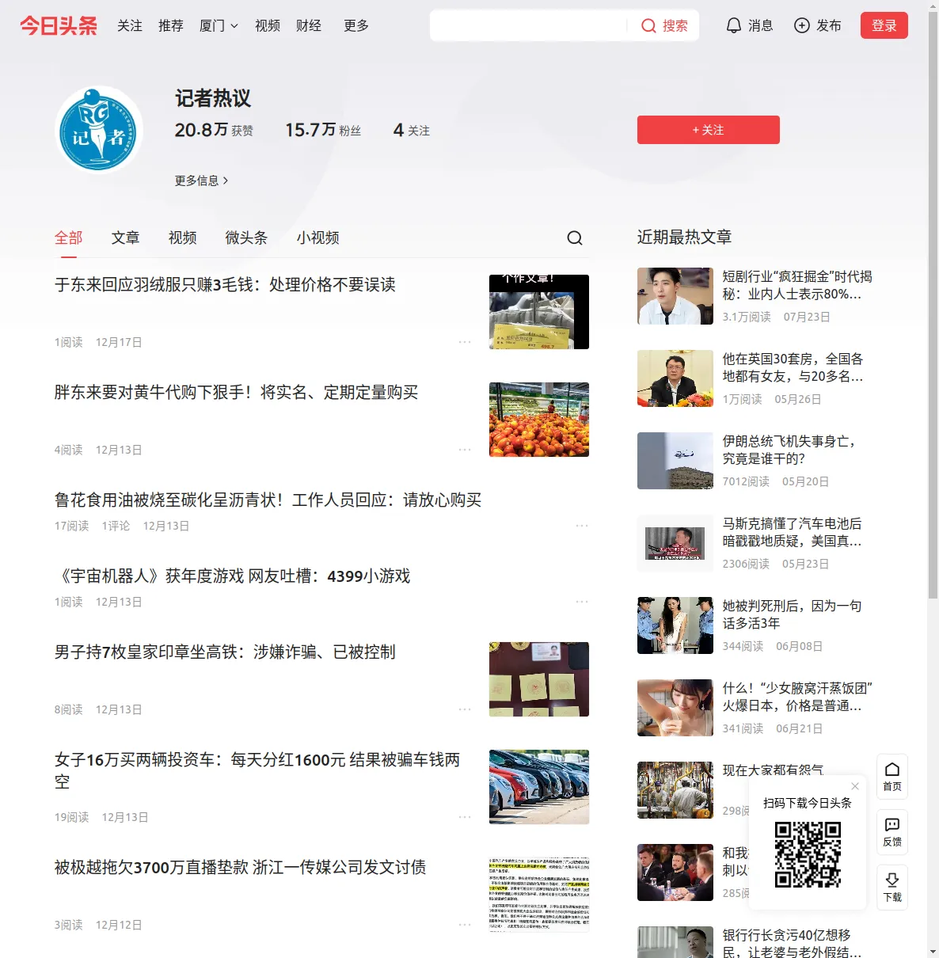Image resolution: width=939 pixels, height=958 pixels.
Task: Open article 鲁花食用油被烧至碳化呈沥青状
Action: (268, 500)
